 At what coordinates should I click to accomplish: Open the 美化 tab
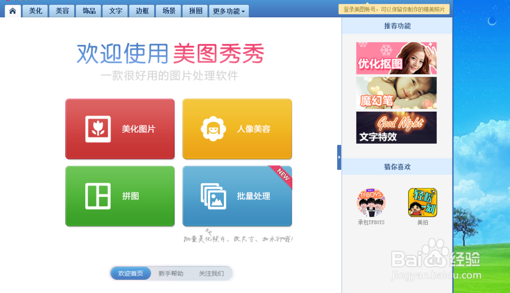tap(36, 11)
